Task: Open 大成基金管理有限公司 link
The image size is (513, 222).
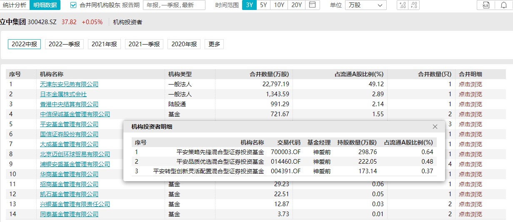Action: click(x=69, y=144)
